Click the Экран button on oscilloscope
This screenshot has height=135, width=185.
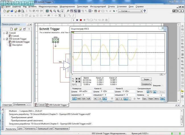pos(146,79)
